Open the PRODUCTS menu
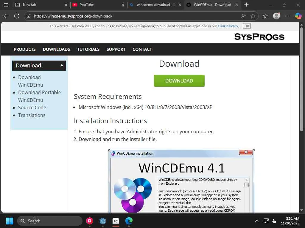The width and height of the screenshot is (305, 228). (25, 49)
